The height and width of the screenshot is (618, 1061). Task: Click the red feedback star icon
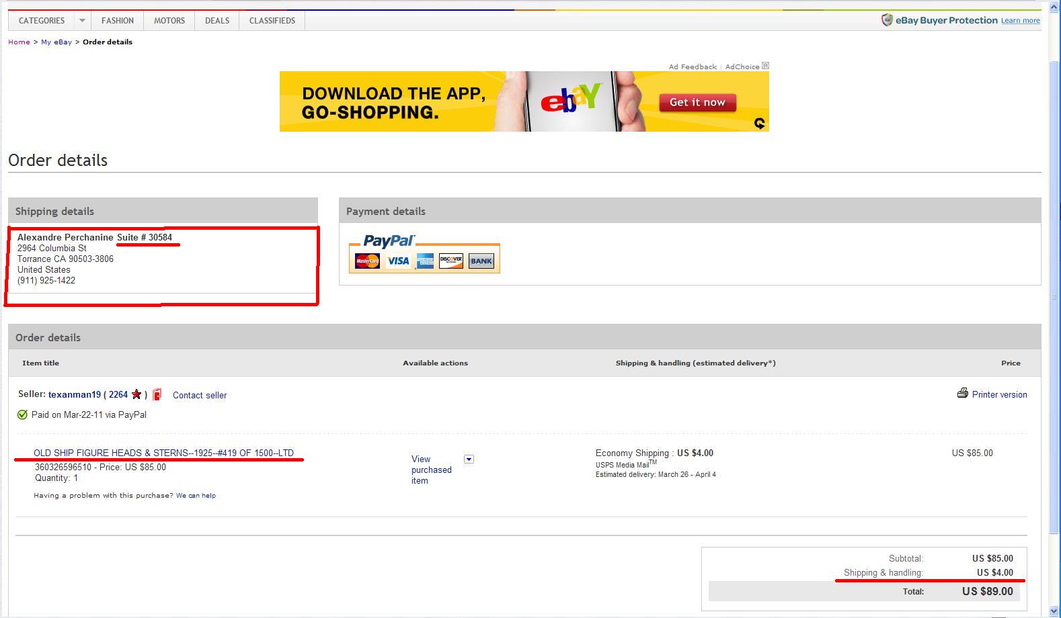136,394
